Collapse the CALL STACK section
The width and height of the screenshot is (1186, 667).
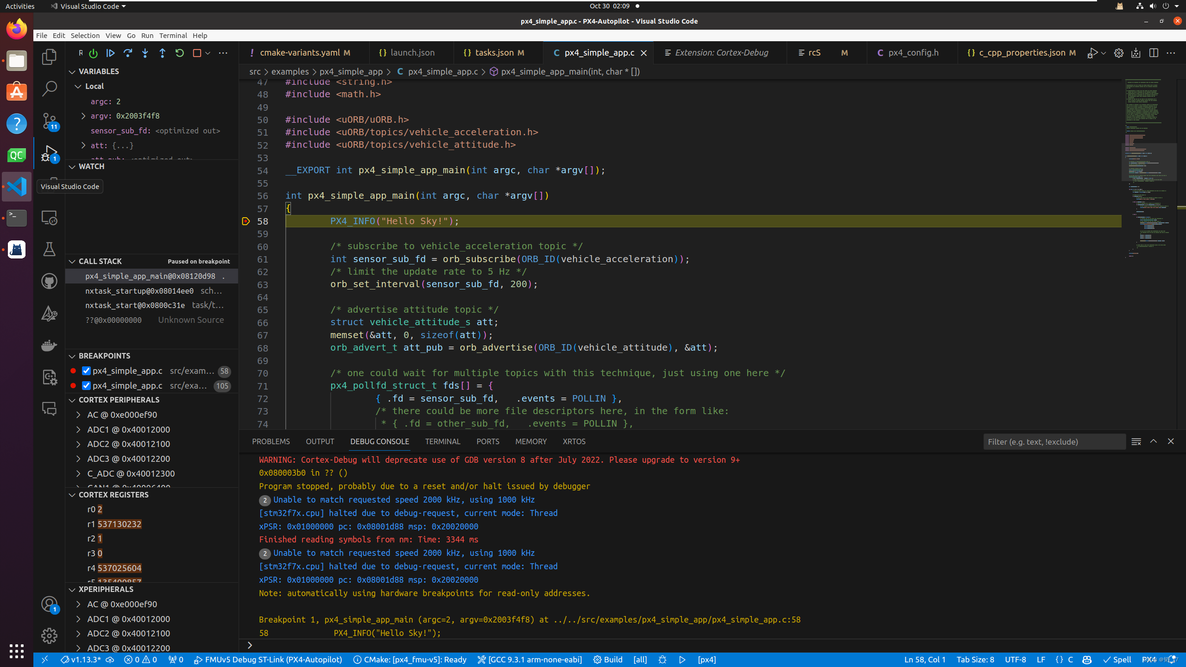click(x=72, y=262)
